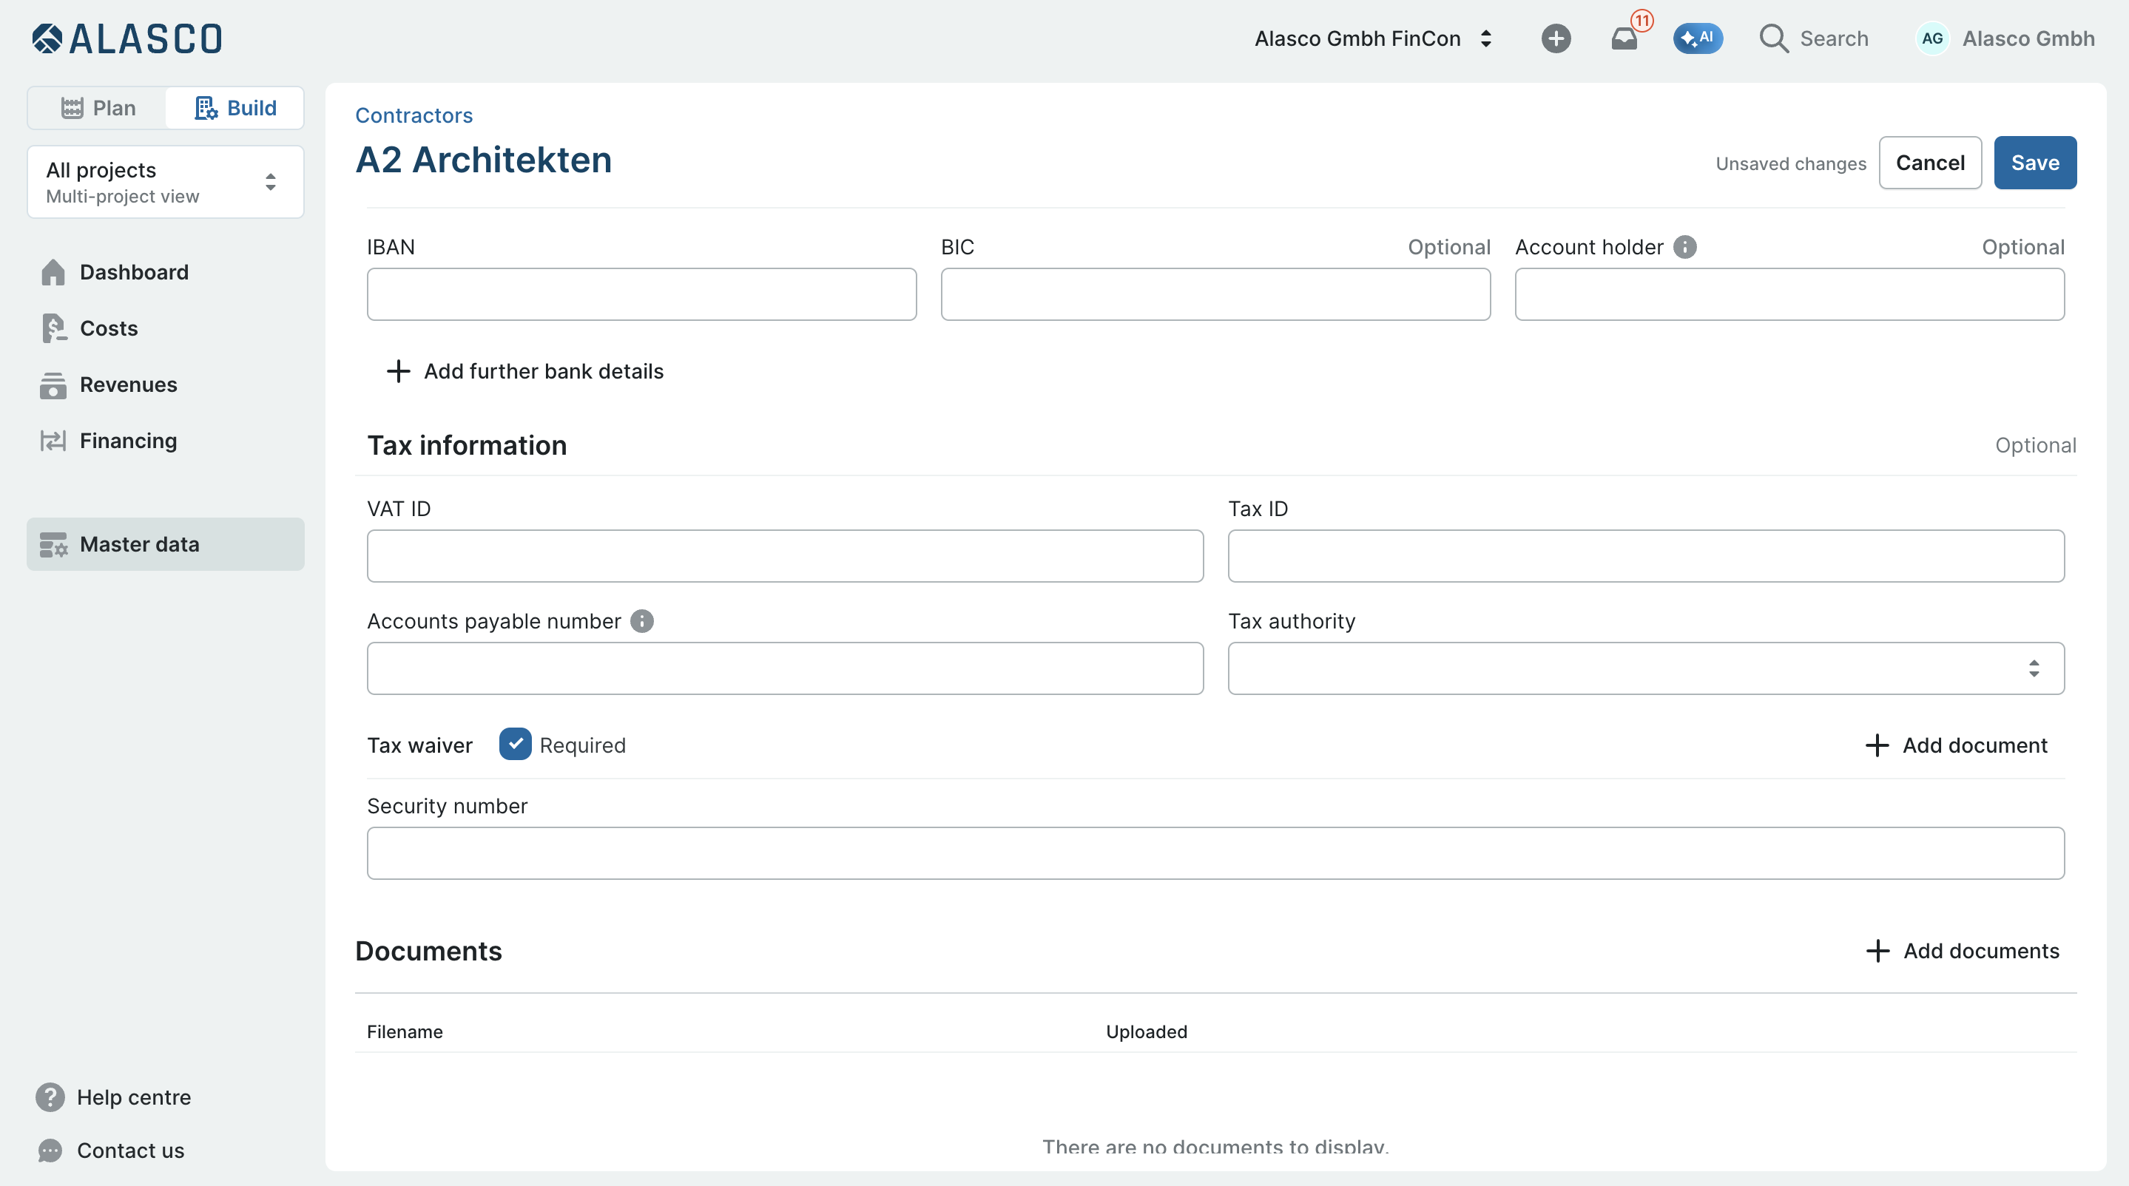Image resolution: width=2129 pixels, height=1186 pixels.
Task: Open Alasco Gmbh FinCon account switcher
Action: (x=1374, y=38)
